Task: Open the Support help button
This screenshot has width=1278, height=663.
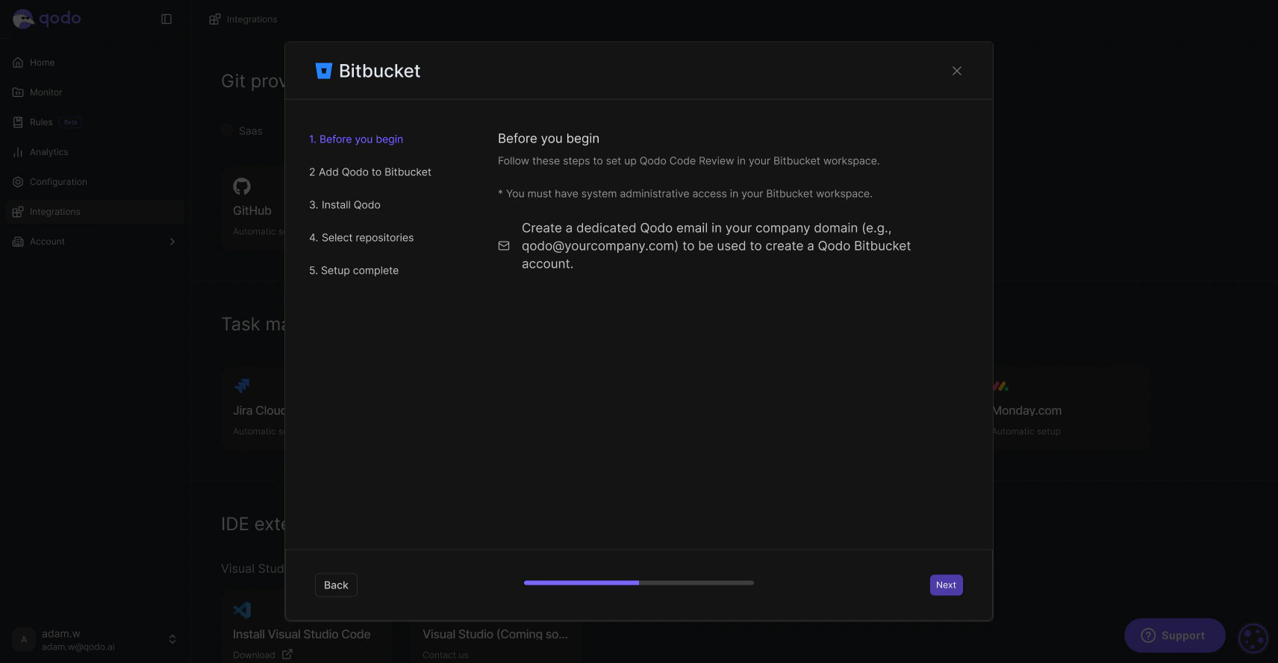Action: coord(1175,635)
